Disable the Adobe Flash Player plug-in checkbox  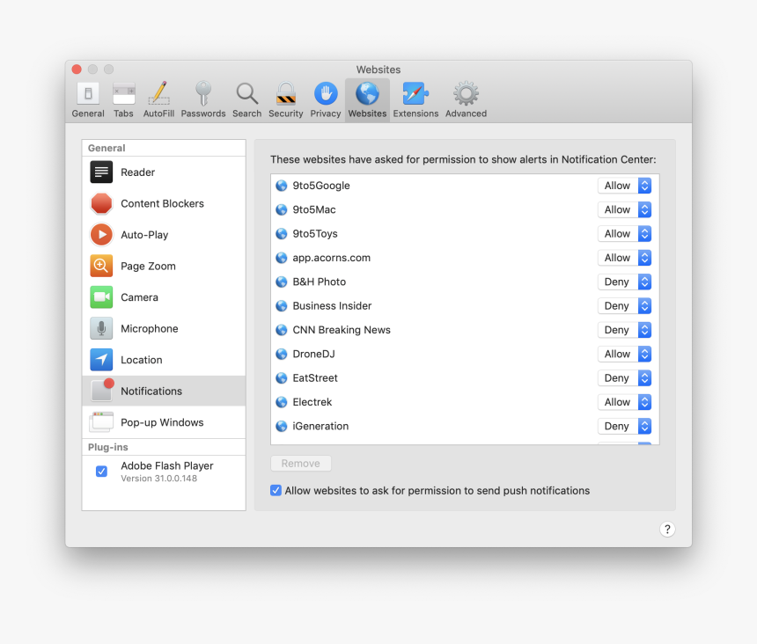click(x=101, y=472)
